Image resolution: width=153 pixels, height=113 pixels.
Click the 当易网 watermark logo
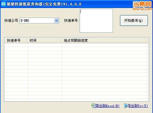(142, 4)
